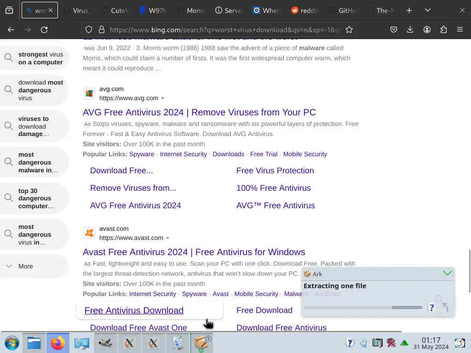The height and width of the screenshot is (353, 471).
Task: Expand More related searches
Action: pos(34,266)
